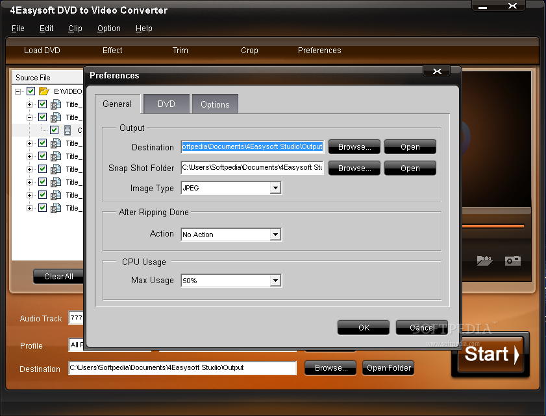The width and height of the screenshot is (546, 416).
Task: Click the orange preview progress slider
Action: [493, 226]
